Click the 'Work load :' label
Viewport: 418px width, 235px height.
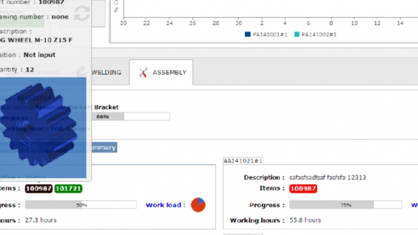(165, 205)
